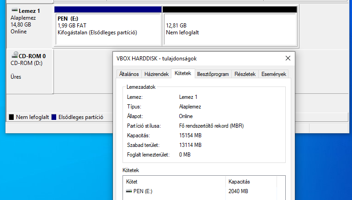Click the 'Üres' CD-ROM status text

pos(16,76)
